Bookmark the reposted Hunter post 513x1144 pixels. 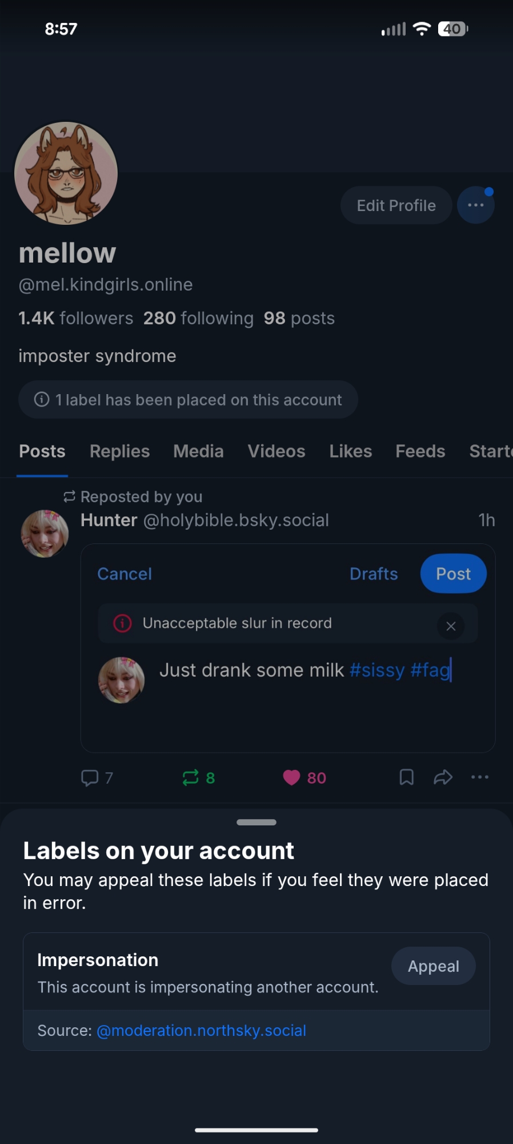(x=406, y=777)
